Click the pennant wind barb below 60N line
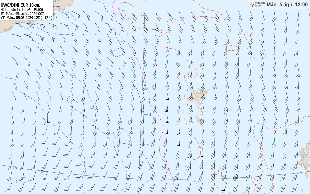Screen dimensions: 310x194 [224, 187]
